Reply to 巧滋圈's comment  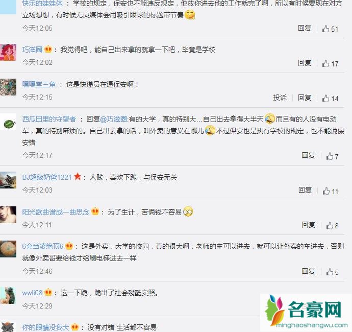coord(305,63)
